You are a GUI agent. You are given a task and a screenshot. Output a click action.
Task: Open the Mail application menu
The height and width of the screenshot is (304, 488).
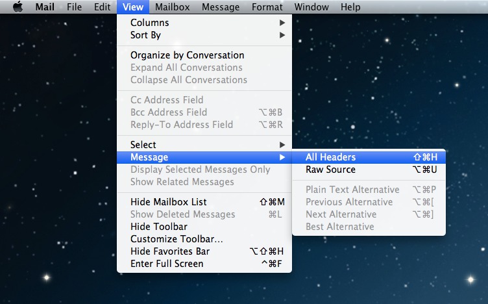45,6
